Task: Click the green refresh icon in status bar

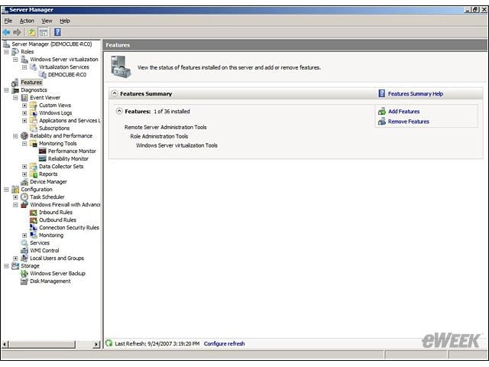Action: point(108,343)
